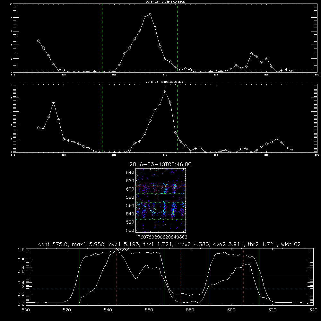Select the large 2016-03-19T08:46:00 image title

(160, 164)
